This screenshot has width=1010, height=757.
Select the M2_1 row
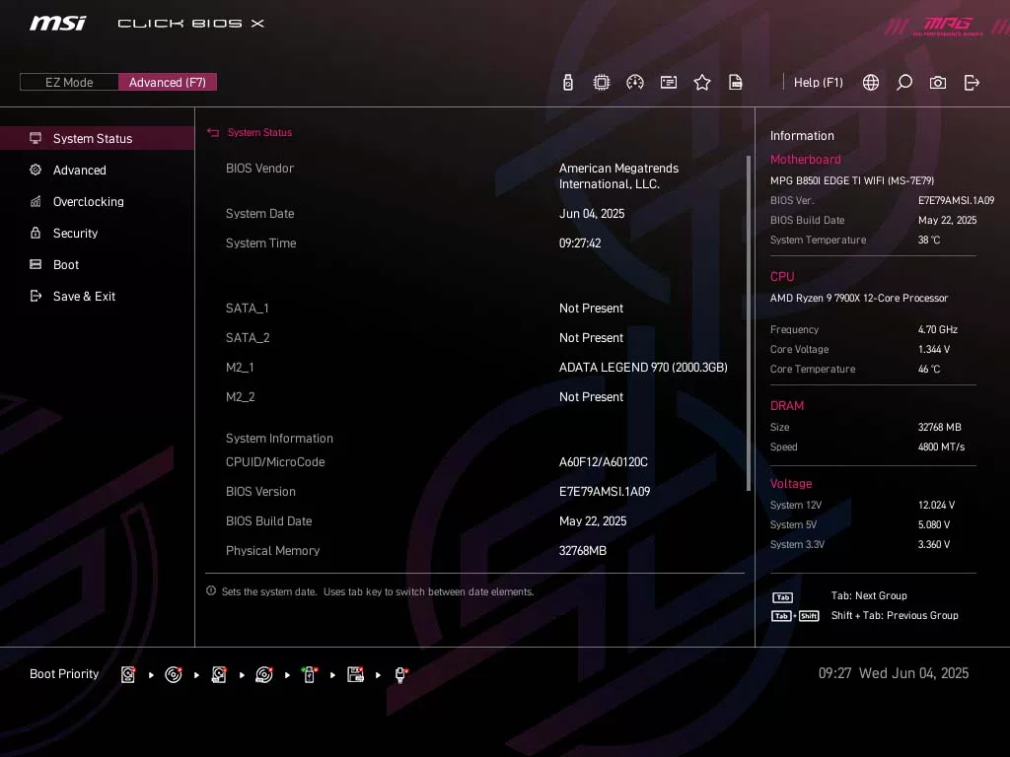[x=475, y=368]
